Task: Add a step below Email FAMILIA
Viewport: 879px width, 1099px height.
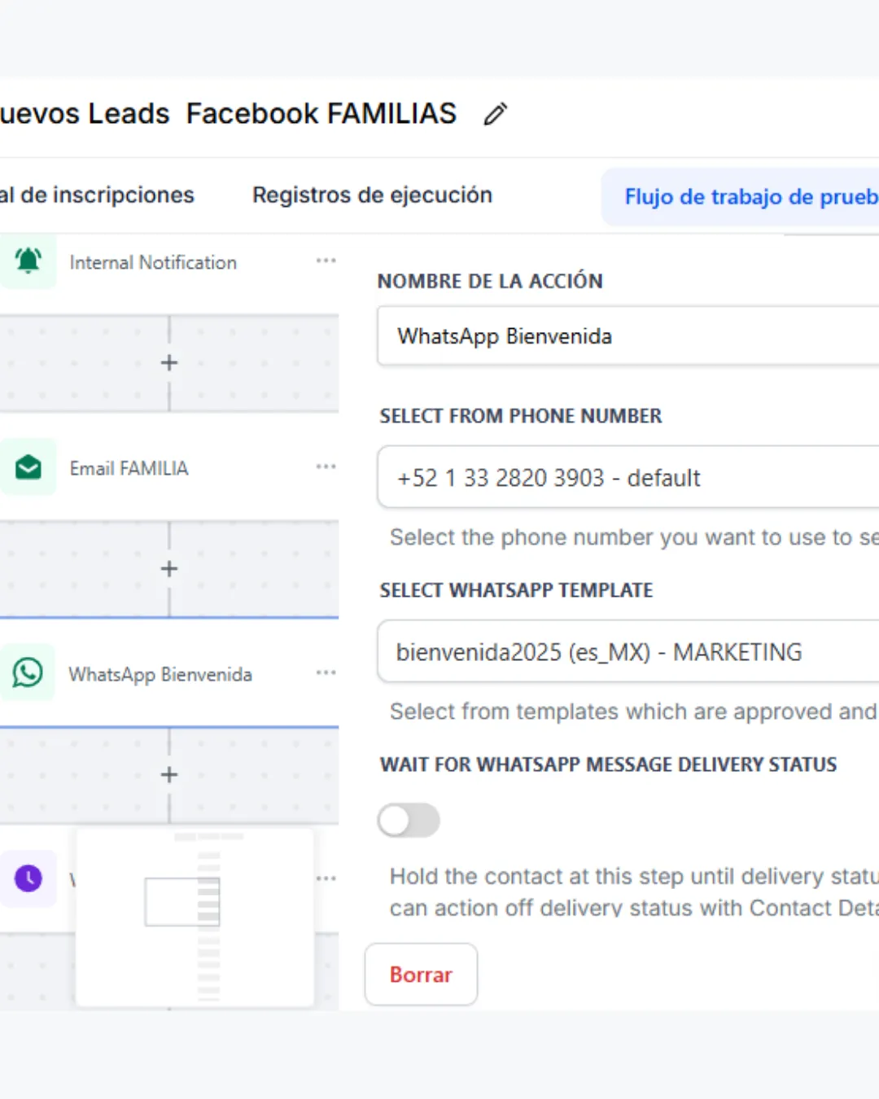Action: (169, 569)
